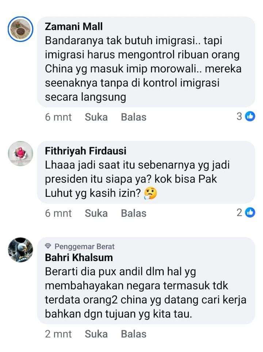The height and width of the screenshot is (352, 263).
Task: Reply to Zamani Mall's comment with Balas
Action: [x=134, y=117]
